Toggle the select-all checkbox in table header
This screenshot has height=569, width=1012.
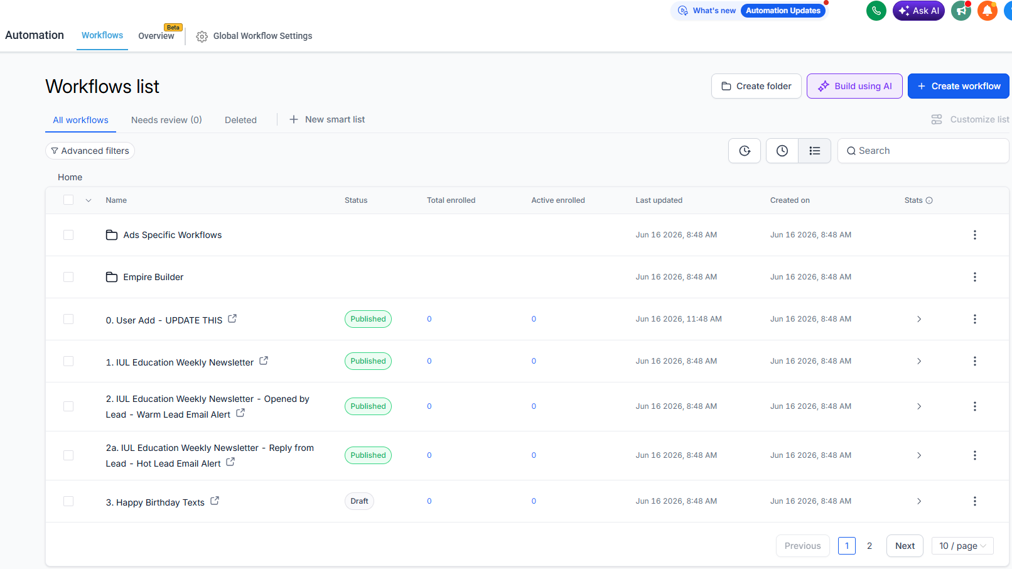click(68, 200)
